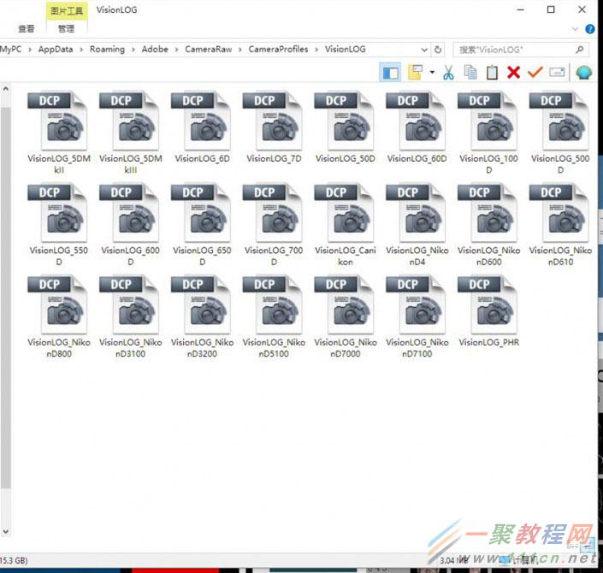Select VisionLOG_5DMkIII DCP file

[130, 133]
